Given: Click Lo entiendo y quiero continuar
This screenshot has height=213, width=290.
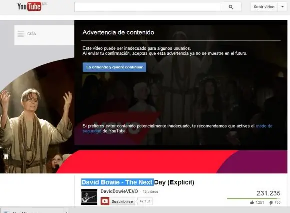Looking at the screenshot, I should [x=114, y=67].
